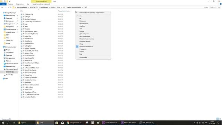This screenshot has height=125, width=222.
Task: Click the up-one-level arrow in the address bar
Action: [x=11, y=7]
